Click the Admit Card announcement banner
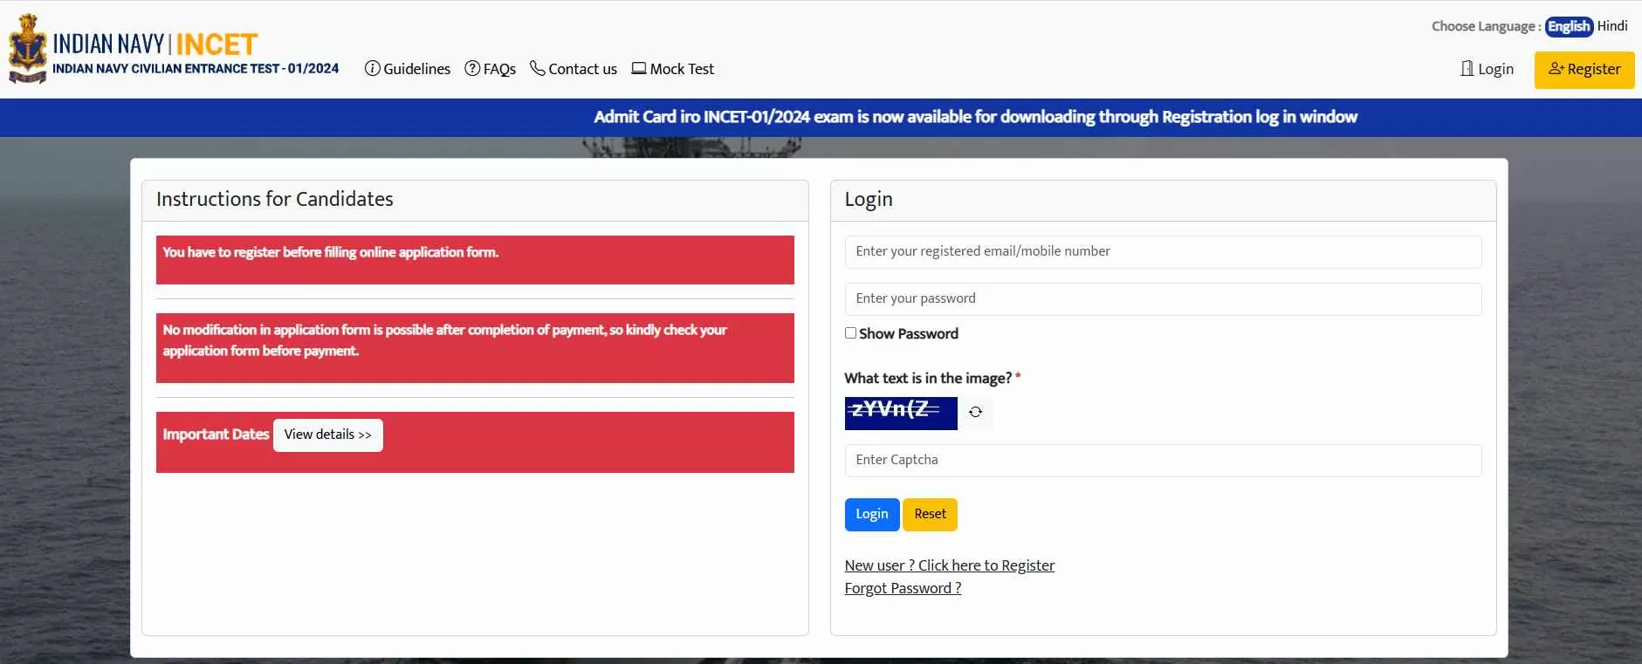 point(975,117)
